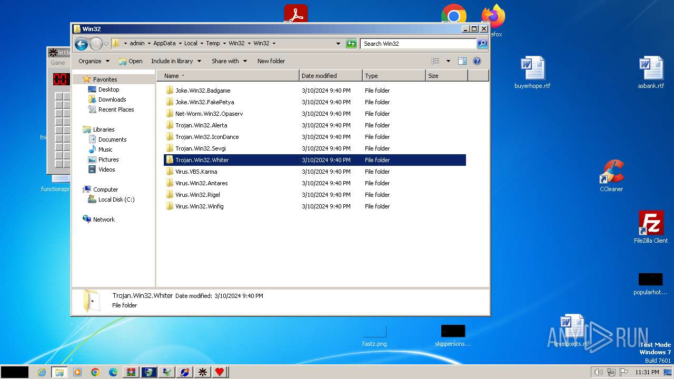
Task: Click the red heart taskbar icon
Action: tap(220, 372)
